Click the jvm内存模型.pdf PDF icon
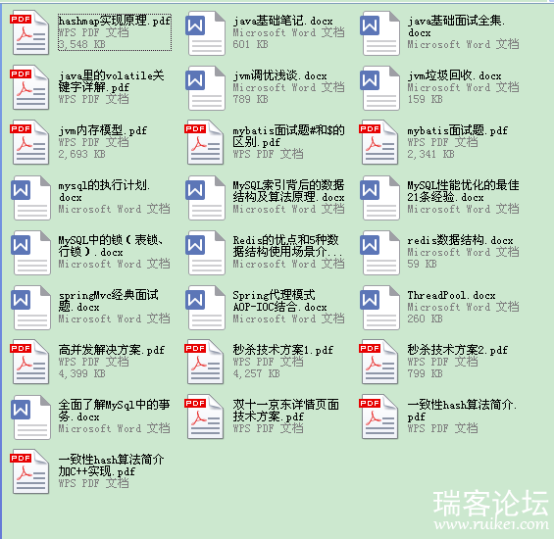 tap(29, 142)
